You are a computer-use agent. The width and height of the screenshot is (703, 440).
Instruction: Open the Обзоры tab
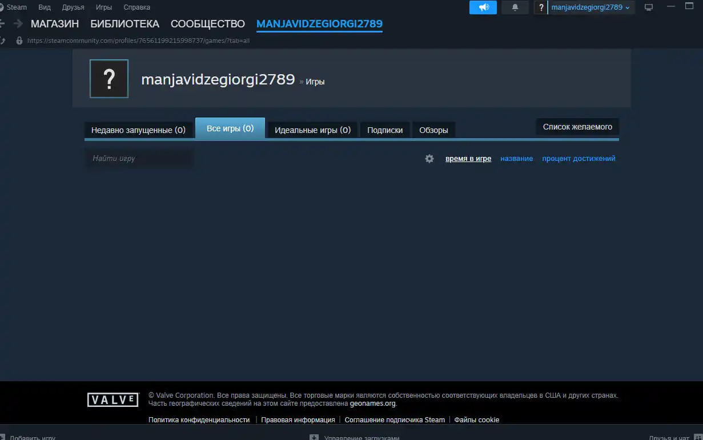point(433,130)
